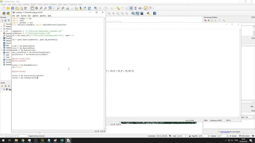
Task: Open Processing Toolbox options wrench
Action: point(224,21)
